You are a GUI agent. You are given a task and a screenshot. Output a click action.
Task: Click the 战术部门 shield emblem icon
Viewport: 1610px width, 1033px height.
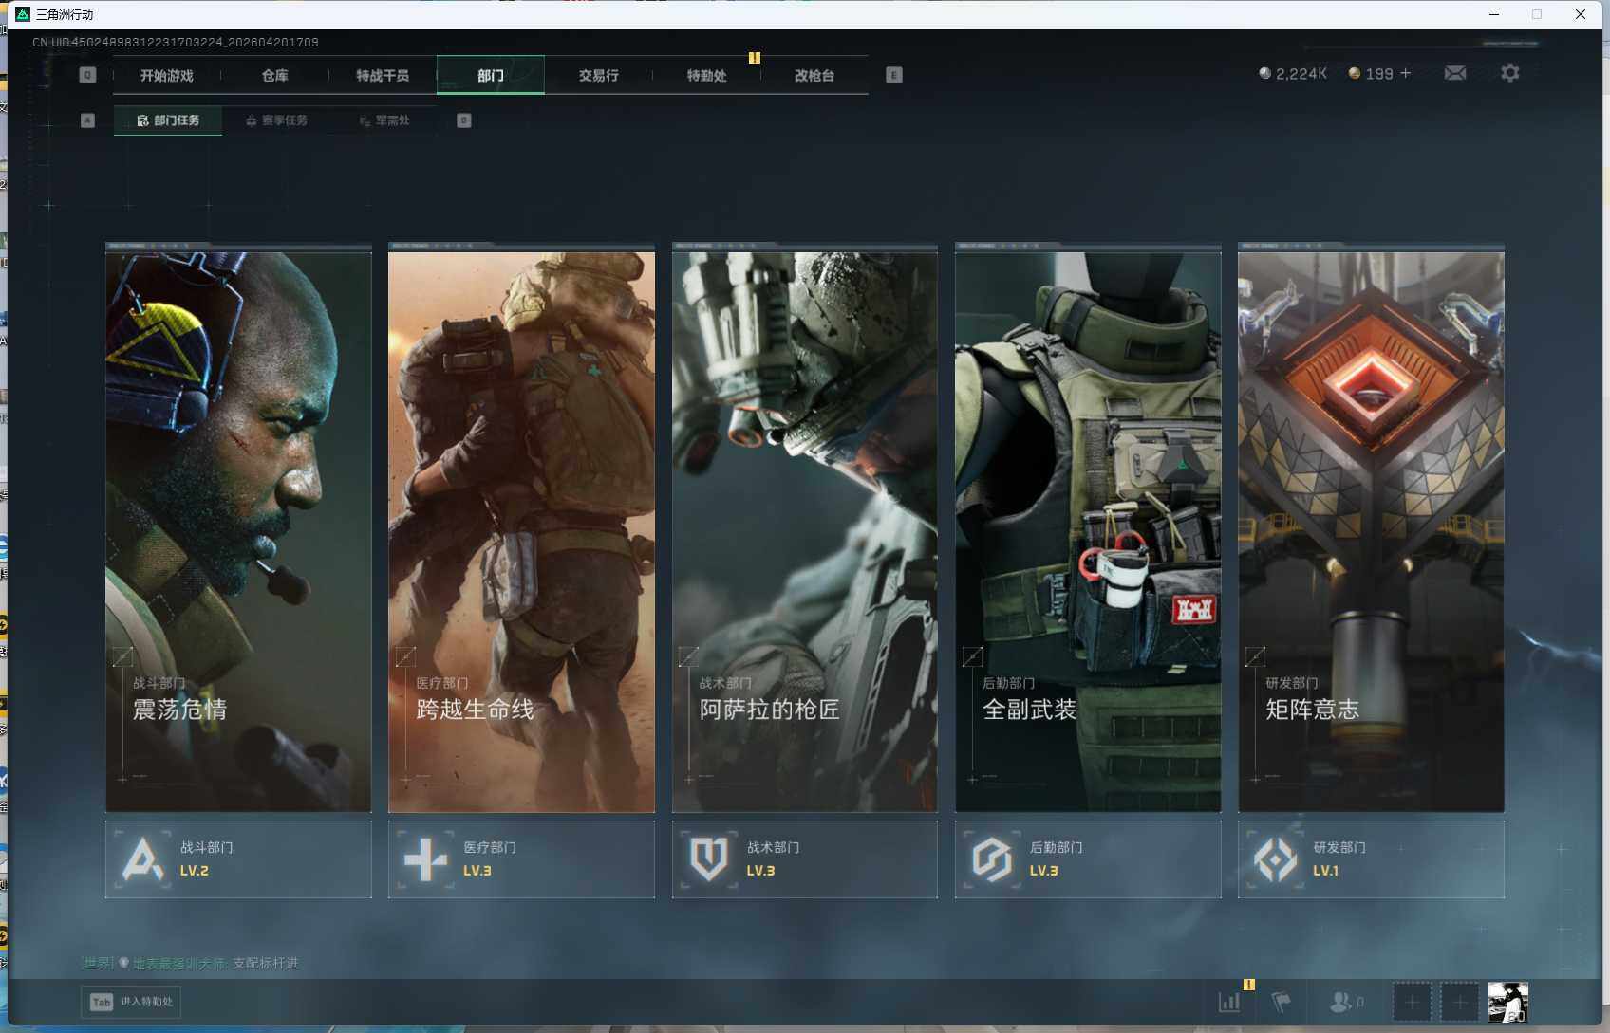(x=708, y=859)
